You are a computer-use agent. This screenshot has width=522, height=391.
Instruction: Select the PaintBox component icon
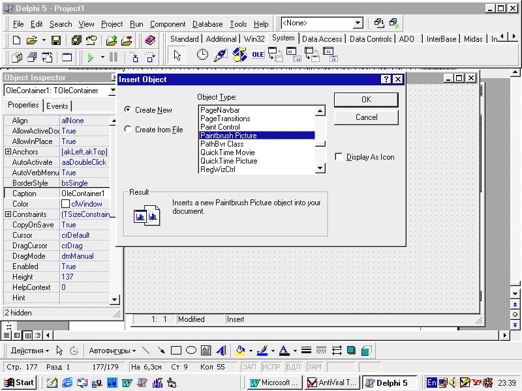tap(220, 55)
